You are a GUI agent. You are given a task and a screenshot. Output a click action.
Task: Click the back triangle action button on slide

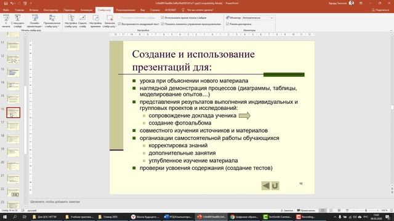pos(265,185)
